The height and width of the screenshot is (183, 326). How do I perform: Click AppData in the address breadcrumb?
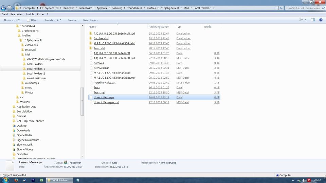[102, 8]
